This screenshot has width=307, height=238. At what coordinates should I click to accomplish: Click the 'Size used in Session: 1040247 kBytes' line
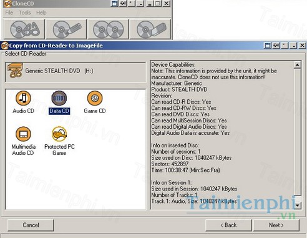[x=194, y=189]
